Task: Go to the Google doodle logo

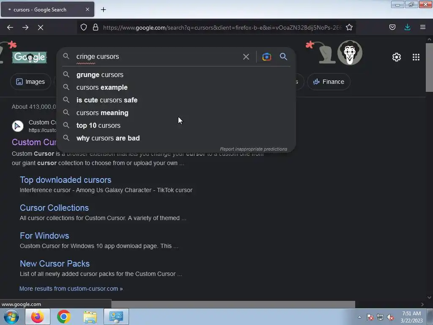Action: [30, 57]
